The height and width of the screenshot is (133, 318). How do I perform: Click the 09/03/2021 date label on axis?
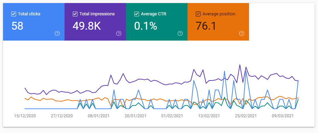click(282, 116)
